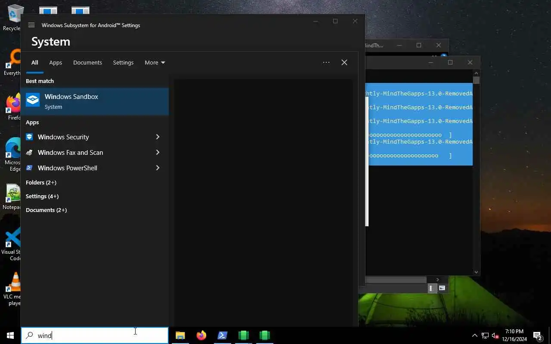
Task: Click the Start button on taskbar
Action: pos(10,335)
